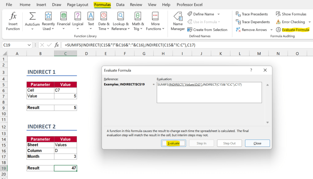
Task: Open the Insert Function dialog
Action: point(13,21)
